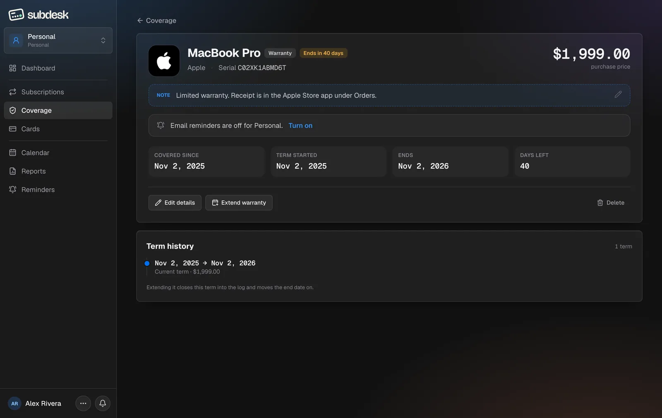Image resolution: width=662 pixels, height=418 pixels.
Task: Open notifications bell at sidebar bottom
Action: [103, 404]
